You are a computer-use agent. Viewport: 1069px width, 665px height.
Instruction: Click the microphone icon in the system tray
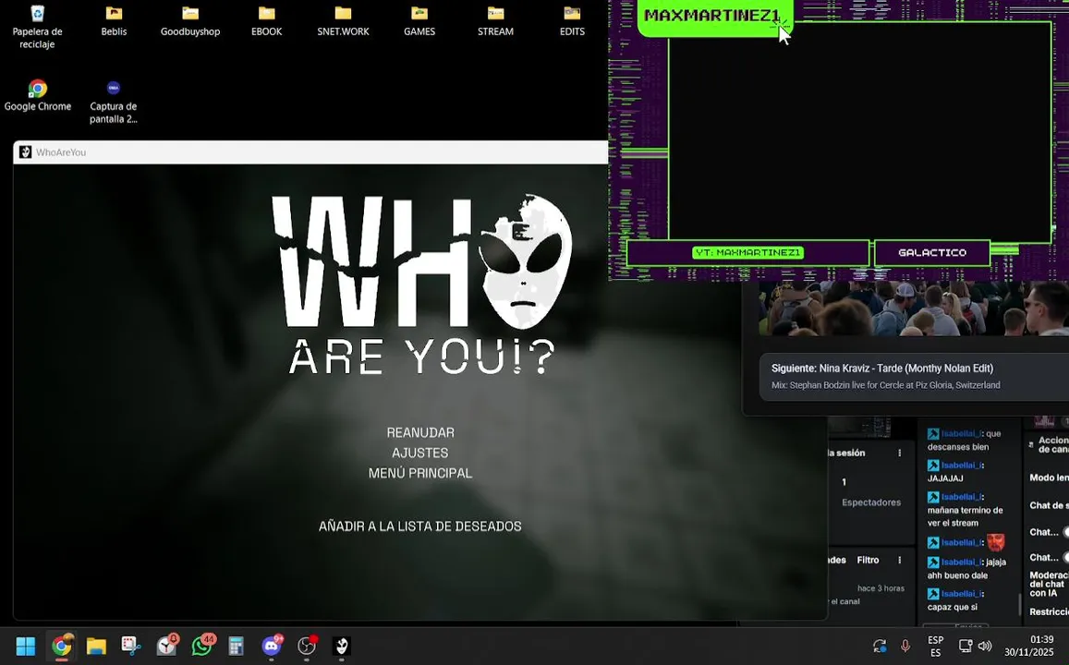(905, 646)
